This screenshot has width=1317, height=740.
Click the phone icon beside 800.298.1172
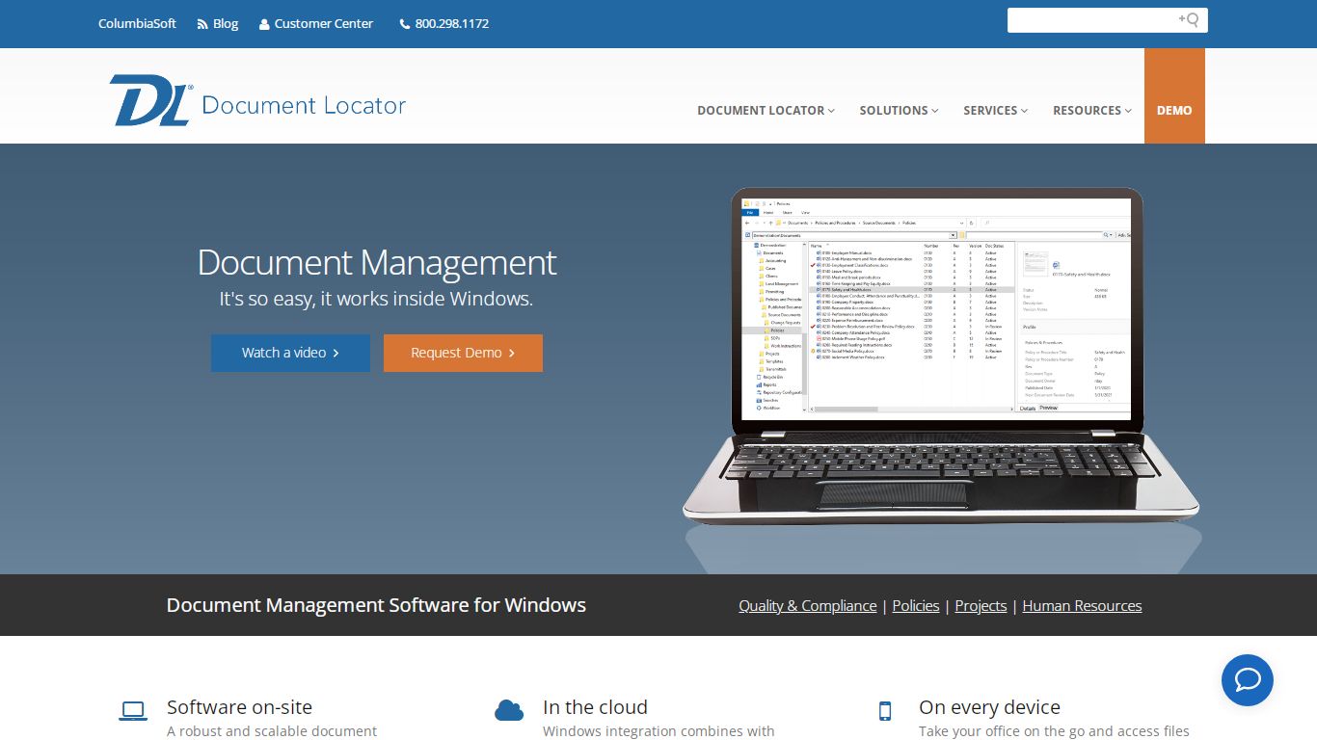click(x=405, y=24)
